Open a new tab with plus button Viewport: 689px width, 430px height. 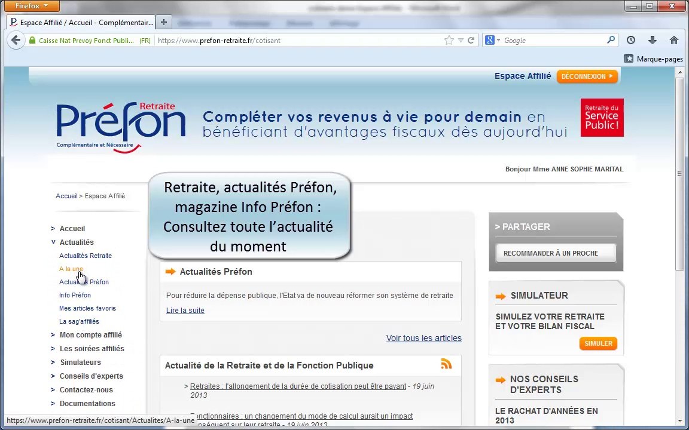[163, 22]
